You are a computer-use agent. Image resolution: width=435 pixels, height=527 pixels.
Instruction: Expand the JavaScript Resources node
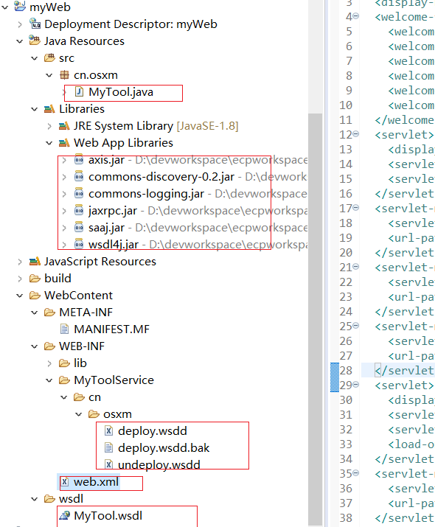[x=20, y=262]
